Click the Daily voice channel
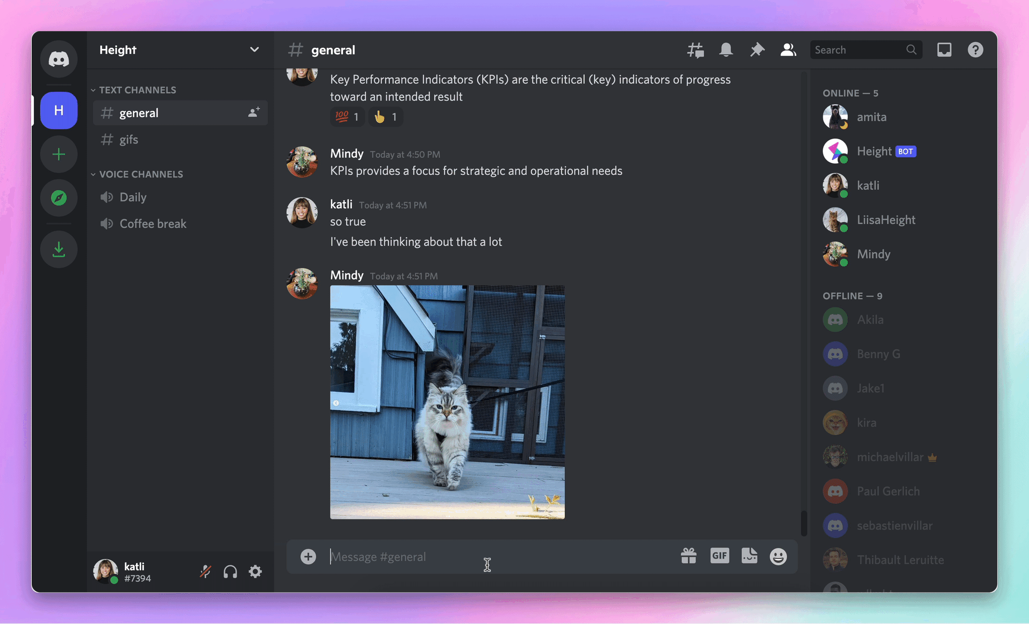 click(133, 197)
